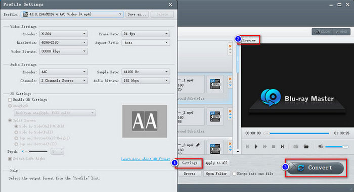This screenshot has width=354, height=192.
Task: Open the Audio Bitrate 192 kbps dropdown
Action: tap(146, 81)
